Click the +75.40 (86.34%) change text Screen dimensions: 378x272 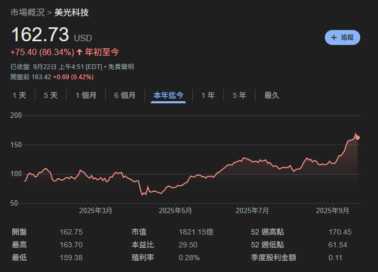pyautogui.click(x=42, y=52)
